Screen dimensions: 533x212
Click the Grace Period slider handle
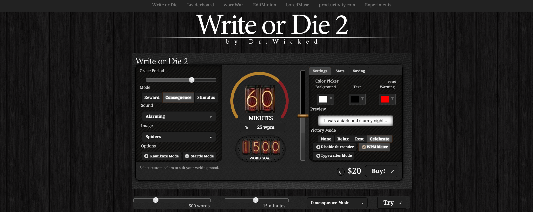pos(192,80)
